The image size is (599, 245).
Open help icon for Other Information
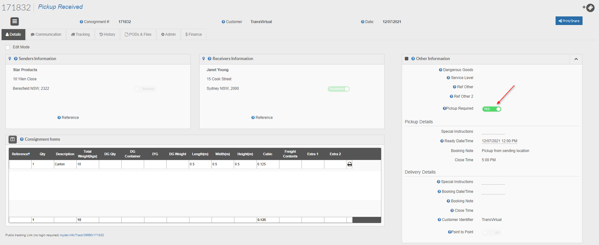click(x=413, y=59)
